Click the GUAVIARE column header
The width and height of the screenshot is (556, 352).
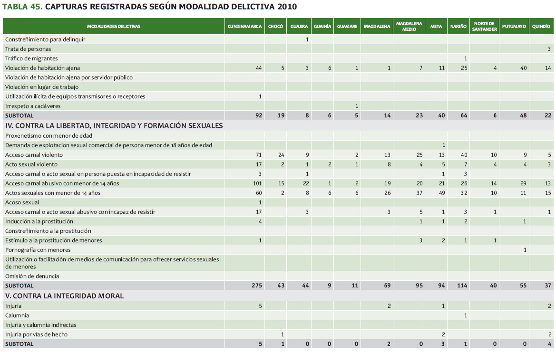[347, 27]
